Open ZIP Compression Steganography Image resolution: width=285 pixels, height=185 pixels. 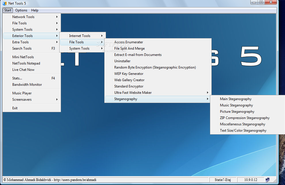pos(248,118)
